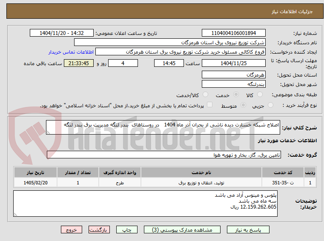Click the amount text 12,159,262,605 ریال
This screenshot has height=241, width=324.
pyautogui.click(x=253, y=207)
